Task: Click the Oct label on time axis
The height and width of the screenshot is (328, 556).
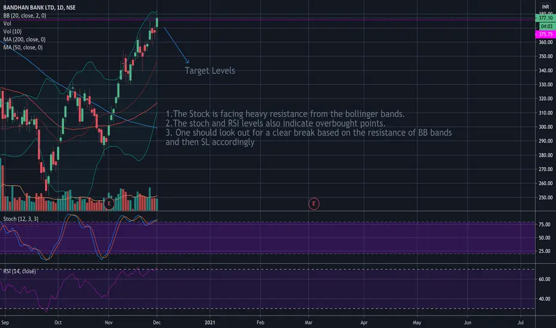Action: click(58, 322)
